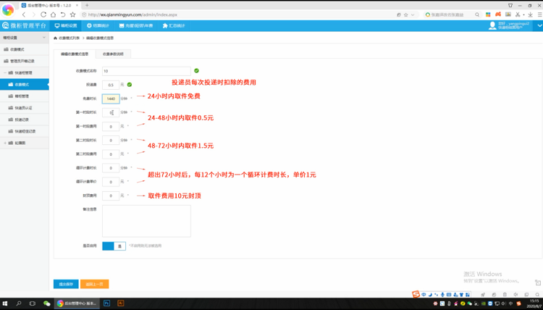Image resolution: width=543 pixels, height=310 pixels.
Task: Open WeChat from the taskbar
Action: point(47,303)
